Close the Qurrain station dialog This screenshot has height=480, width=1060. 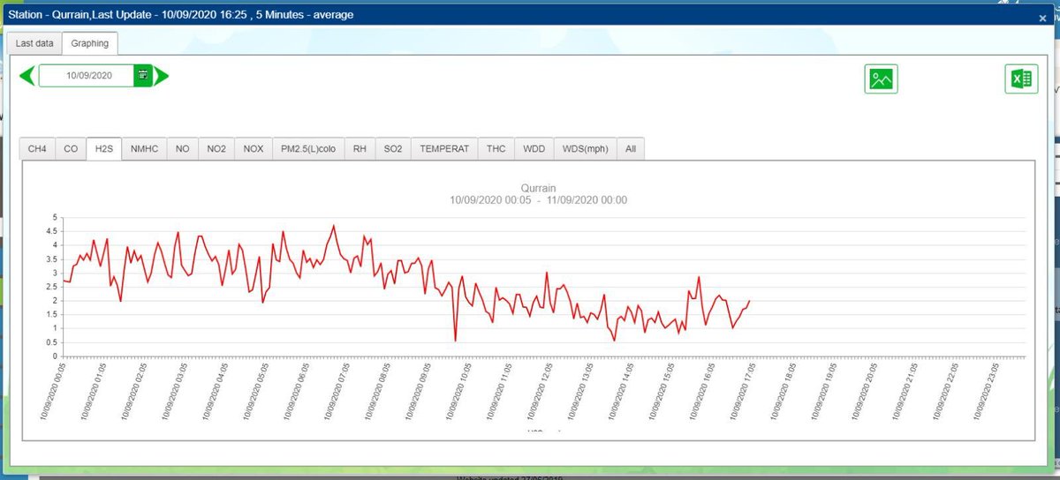1042,17
